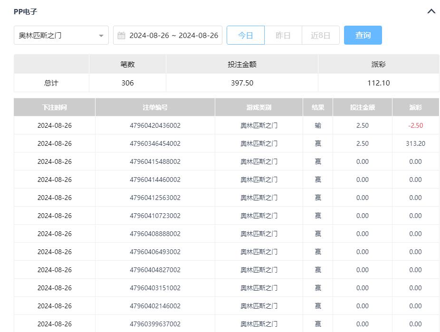The image size is (440, 332).
Task: Click the 下注时间 column header
Action: 54,107
